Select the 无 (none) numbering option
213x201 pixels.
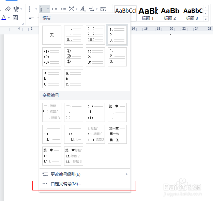tap(52, 35)
